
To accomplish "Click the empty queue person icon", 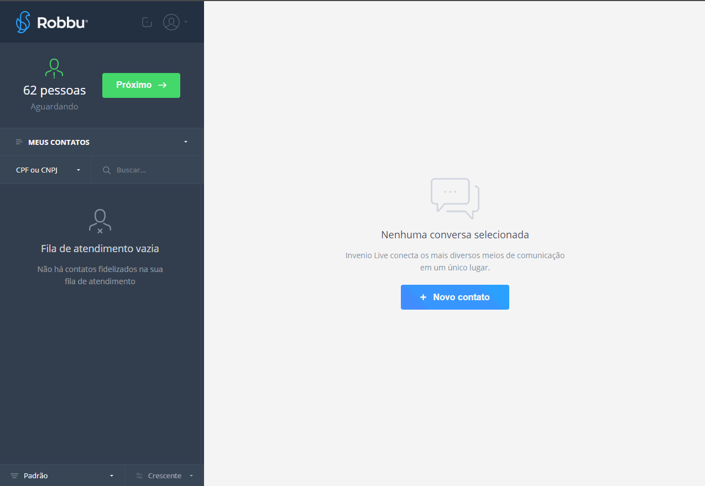I will point(100,221).
